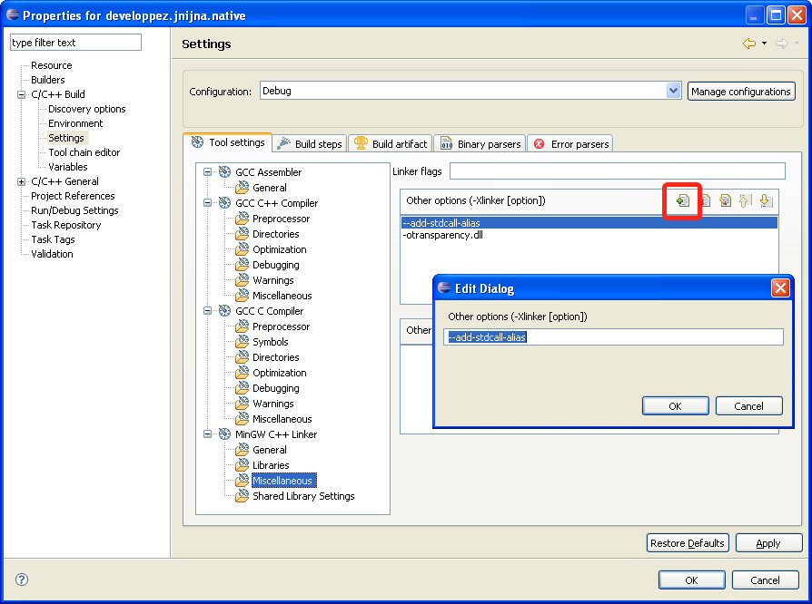
Task: Click the Manage configurations button
Action: tap(741, 92)
